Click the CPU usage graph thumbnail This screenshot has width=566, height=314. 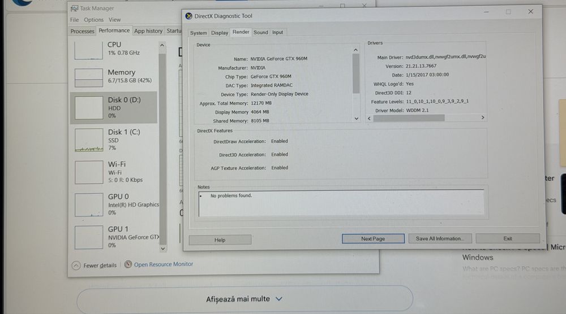[88, 50]
